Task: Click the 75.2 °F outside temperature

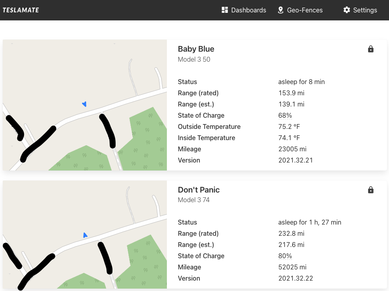Action: (289, 127)
